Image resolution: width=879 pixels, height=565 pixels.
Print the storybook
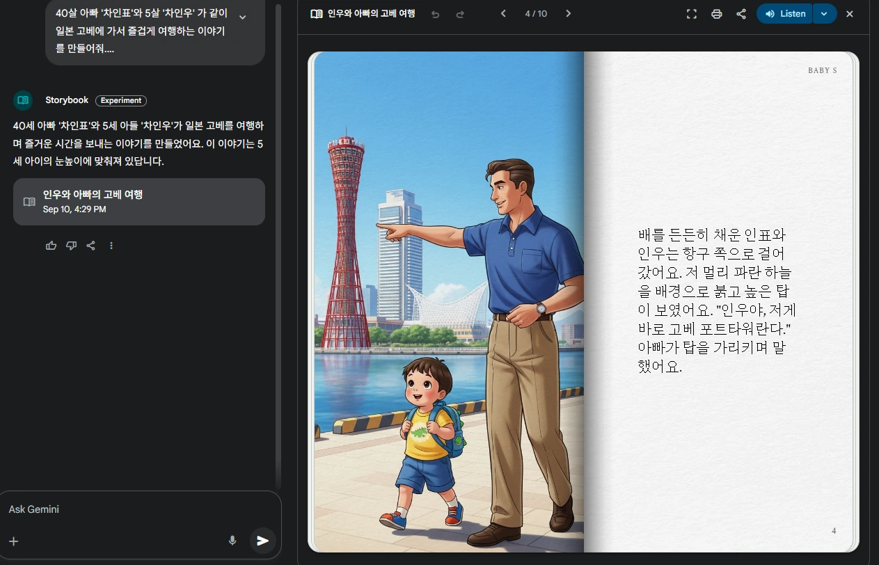716,13
